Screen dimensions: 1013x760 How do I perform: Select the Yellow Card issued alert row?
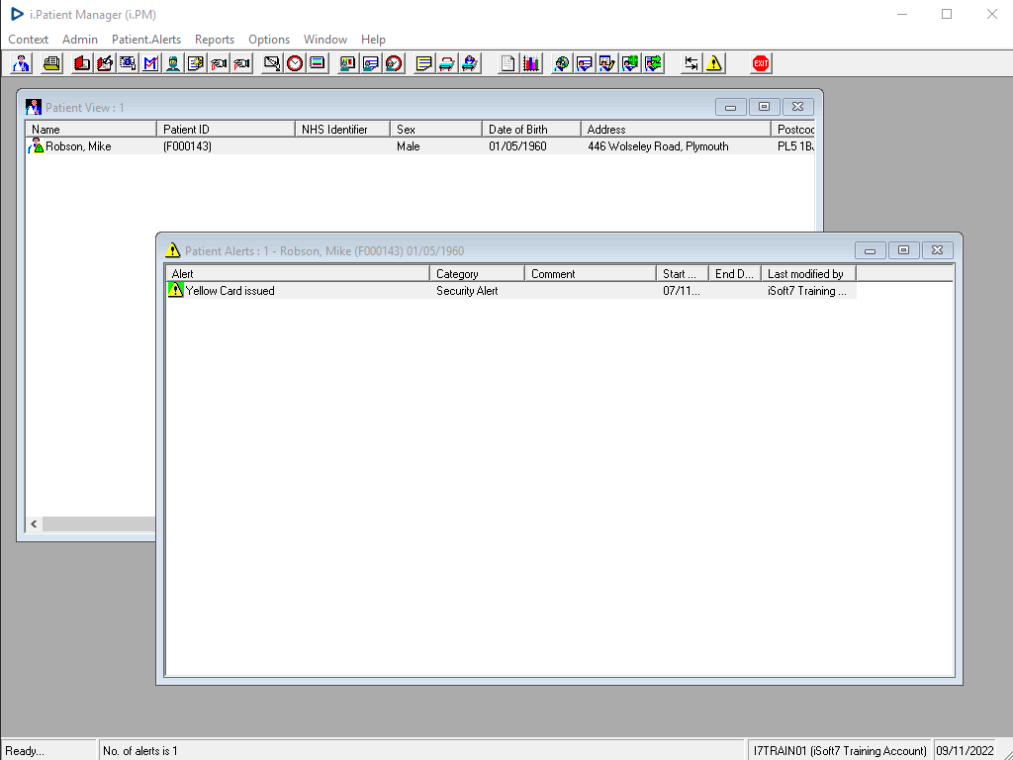click(x=511, y=291)
